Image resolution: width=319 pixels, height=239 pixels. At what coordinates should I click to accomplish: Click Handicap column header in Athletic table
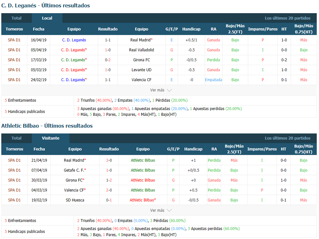(193, 149)
